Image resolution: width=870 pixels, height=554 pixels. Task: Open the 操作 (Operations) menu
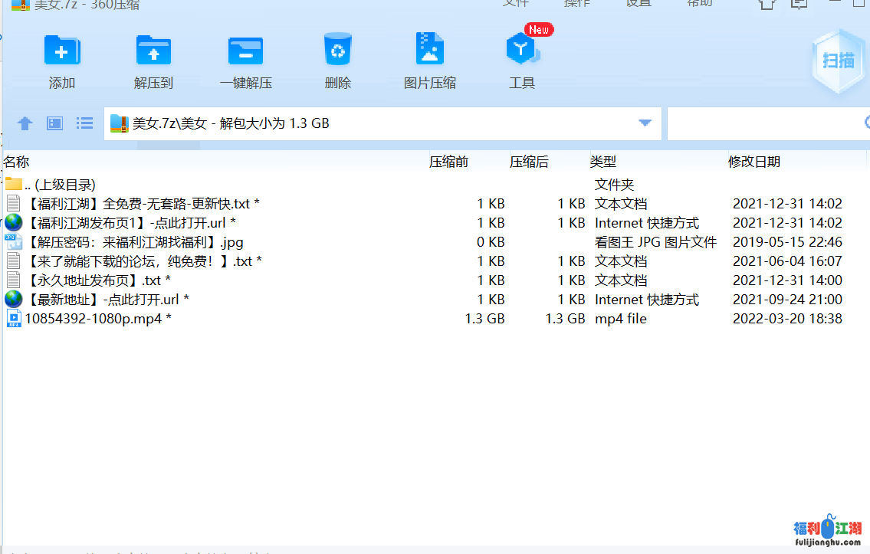577,4
